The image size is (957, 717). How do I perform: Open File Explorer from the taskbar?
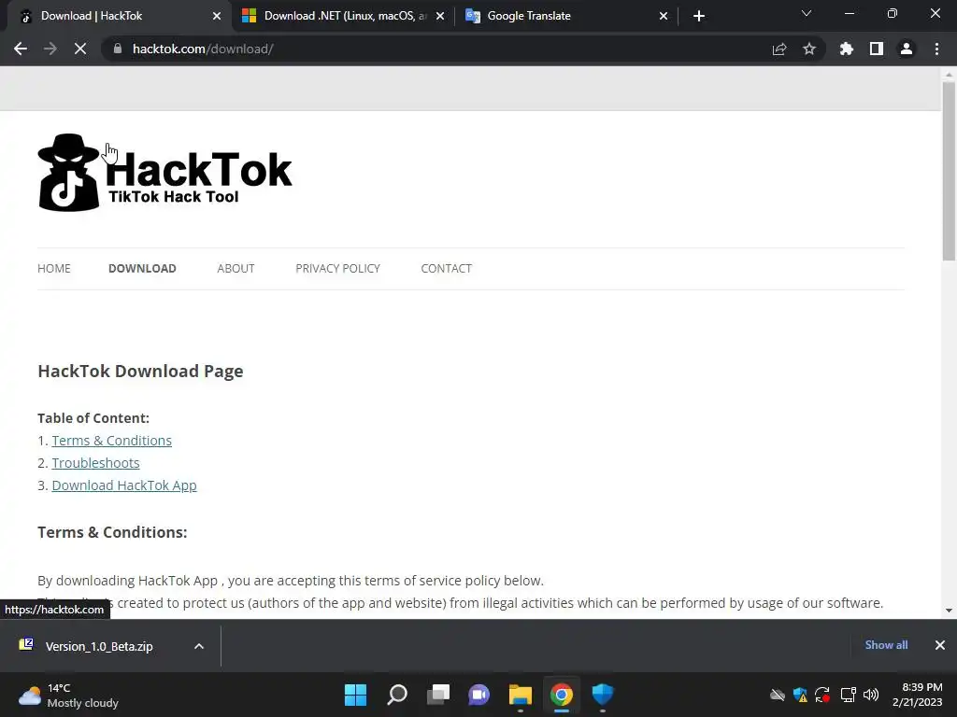tap(520, 695)
